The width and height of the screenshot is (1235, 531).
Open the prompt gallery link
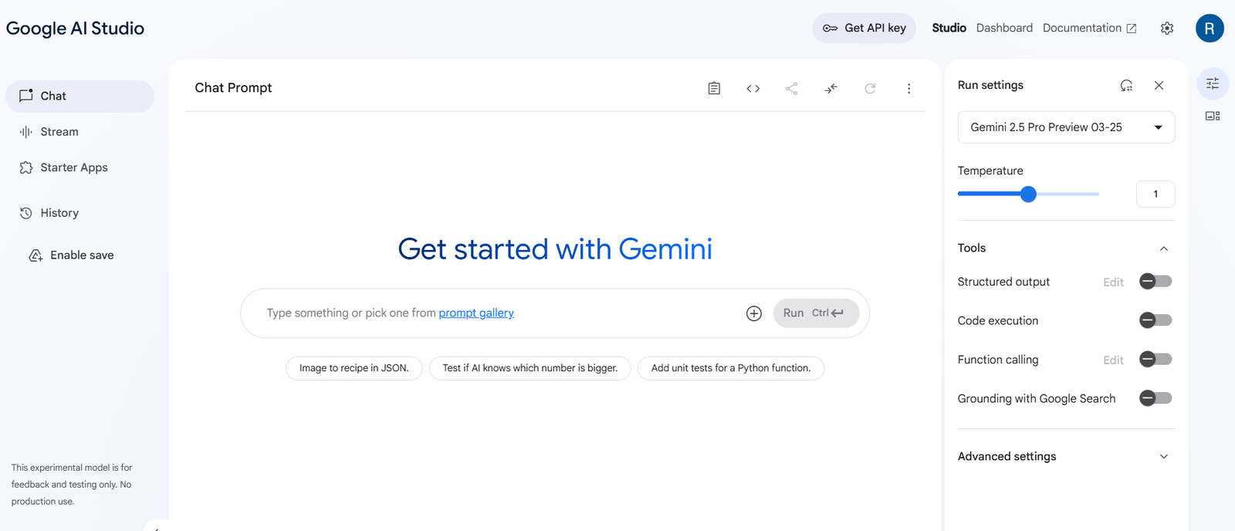pyautogui.click(x=476, y=313)
